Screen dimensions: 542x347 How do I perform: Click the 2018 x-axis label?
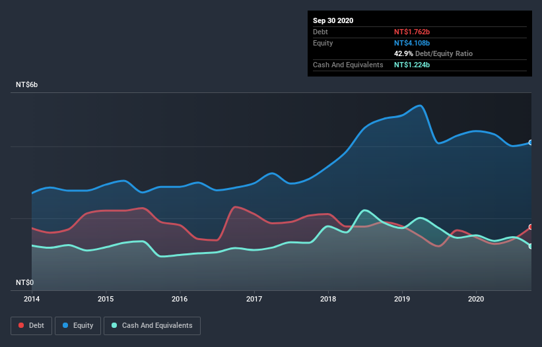(328, 299)
